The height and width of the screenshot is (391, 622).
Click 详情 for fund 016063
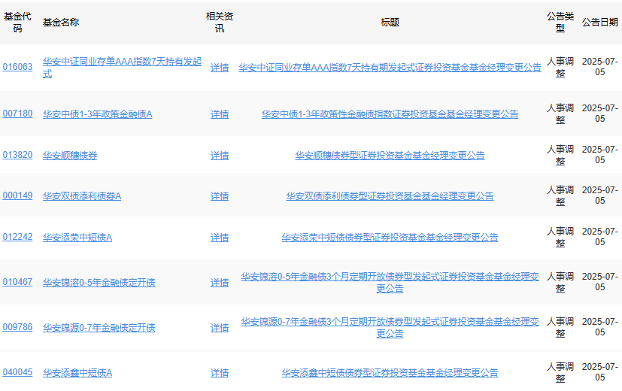[220, 68]
